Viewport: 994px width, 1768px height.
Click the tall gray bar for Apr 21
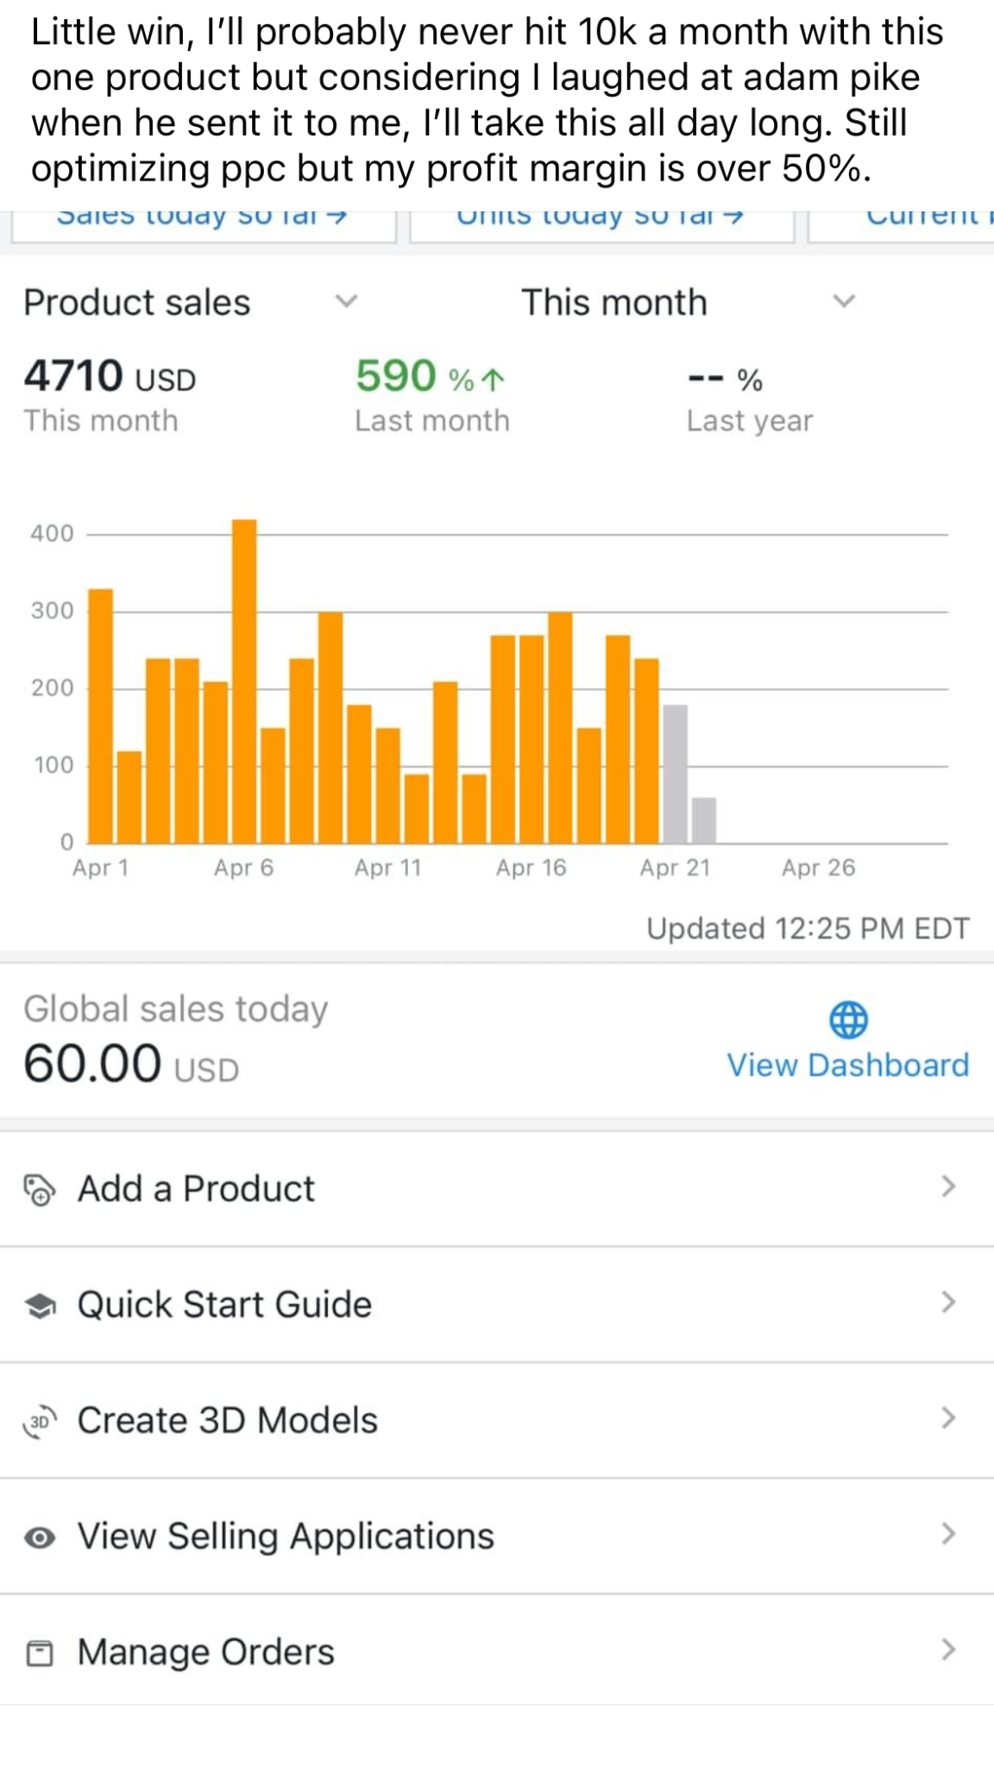(675, 773)
